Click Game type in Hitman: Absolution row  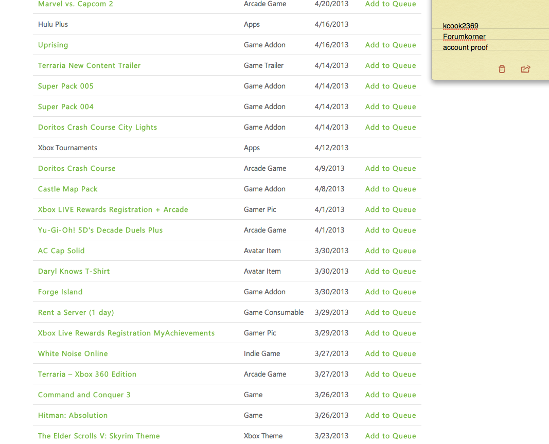(253, 415)
